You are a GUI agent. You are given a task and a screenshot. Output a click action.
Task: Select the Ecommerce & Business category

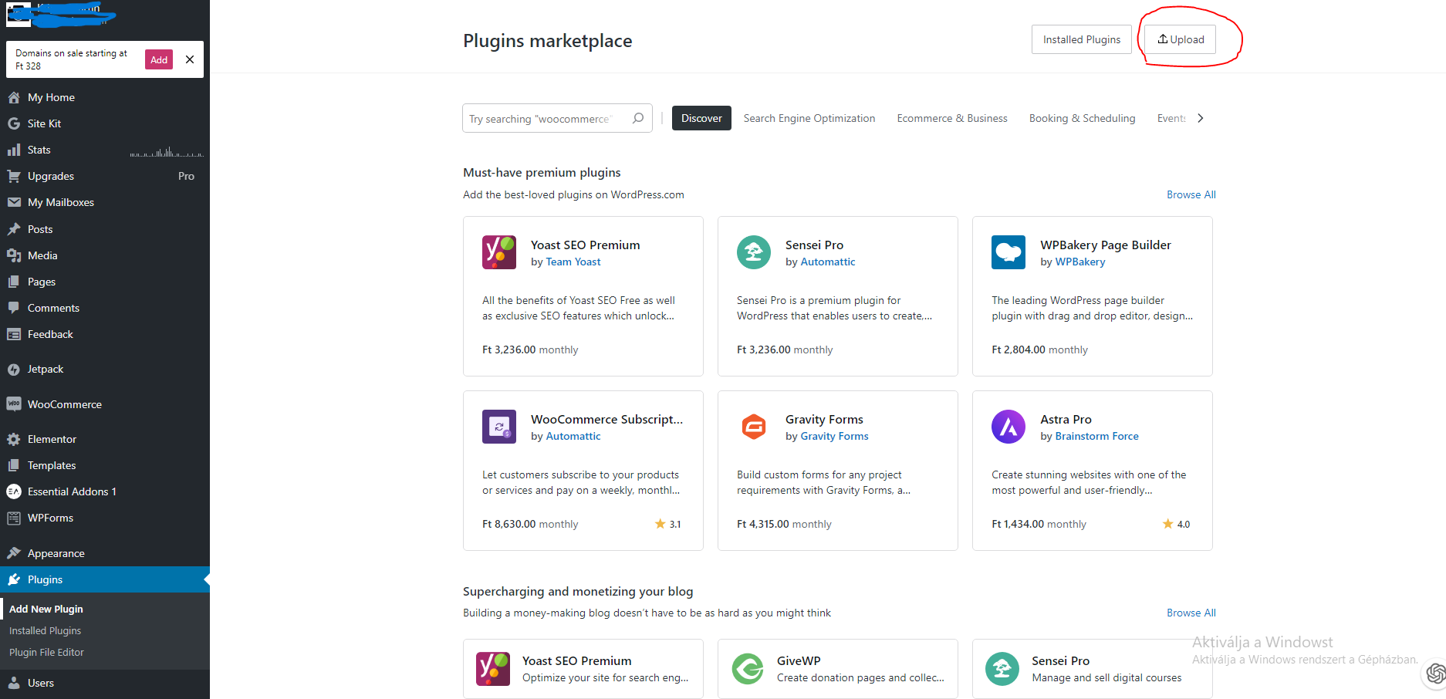pos(952,118)
